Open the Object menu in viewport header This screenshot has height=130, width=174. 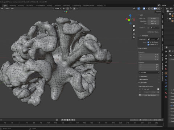[x=7, y=9]
